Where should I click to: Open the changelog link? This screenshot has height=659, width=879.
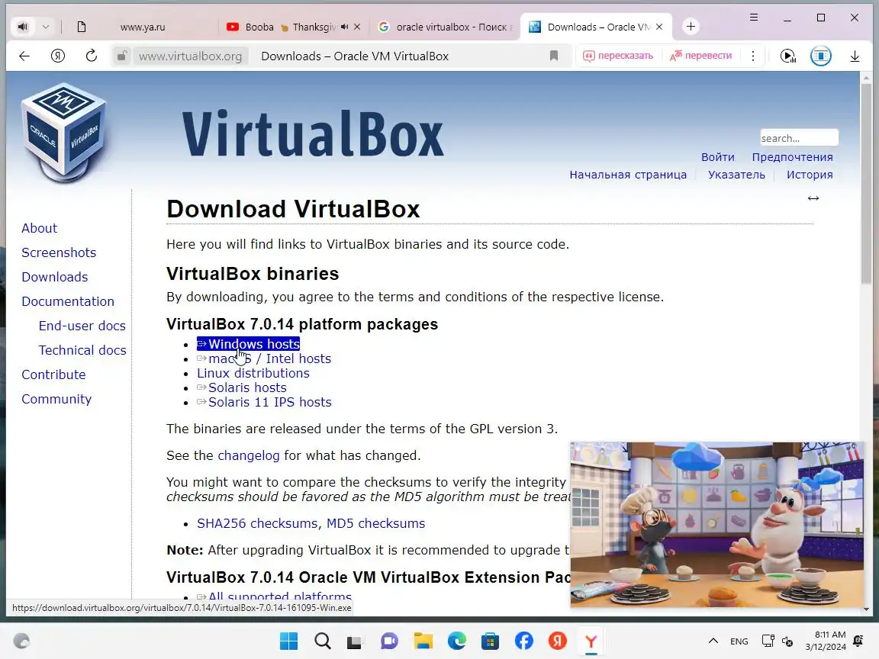point(248,455)
